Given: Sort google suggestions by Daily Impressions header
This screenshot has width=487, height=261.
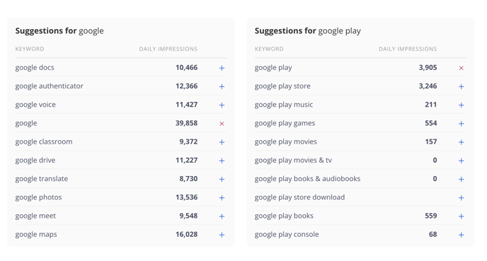Looking at the screenshot, I should click(x=168, y=49).
